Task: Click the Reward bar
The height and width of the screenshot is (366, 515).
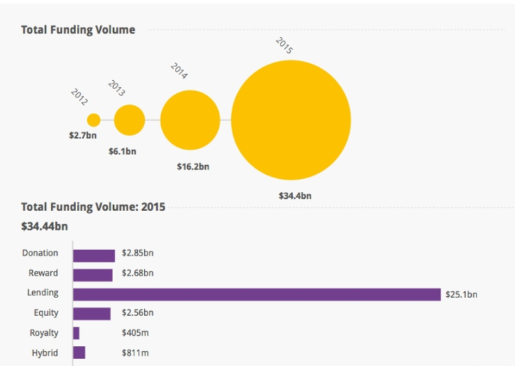Action: pos(93,275)
